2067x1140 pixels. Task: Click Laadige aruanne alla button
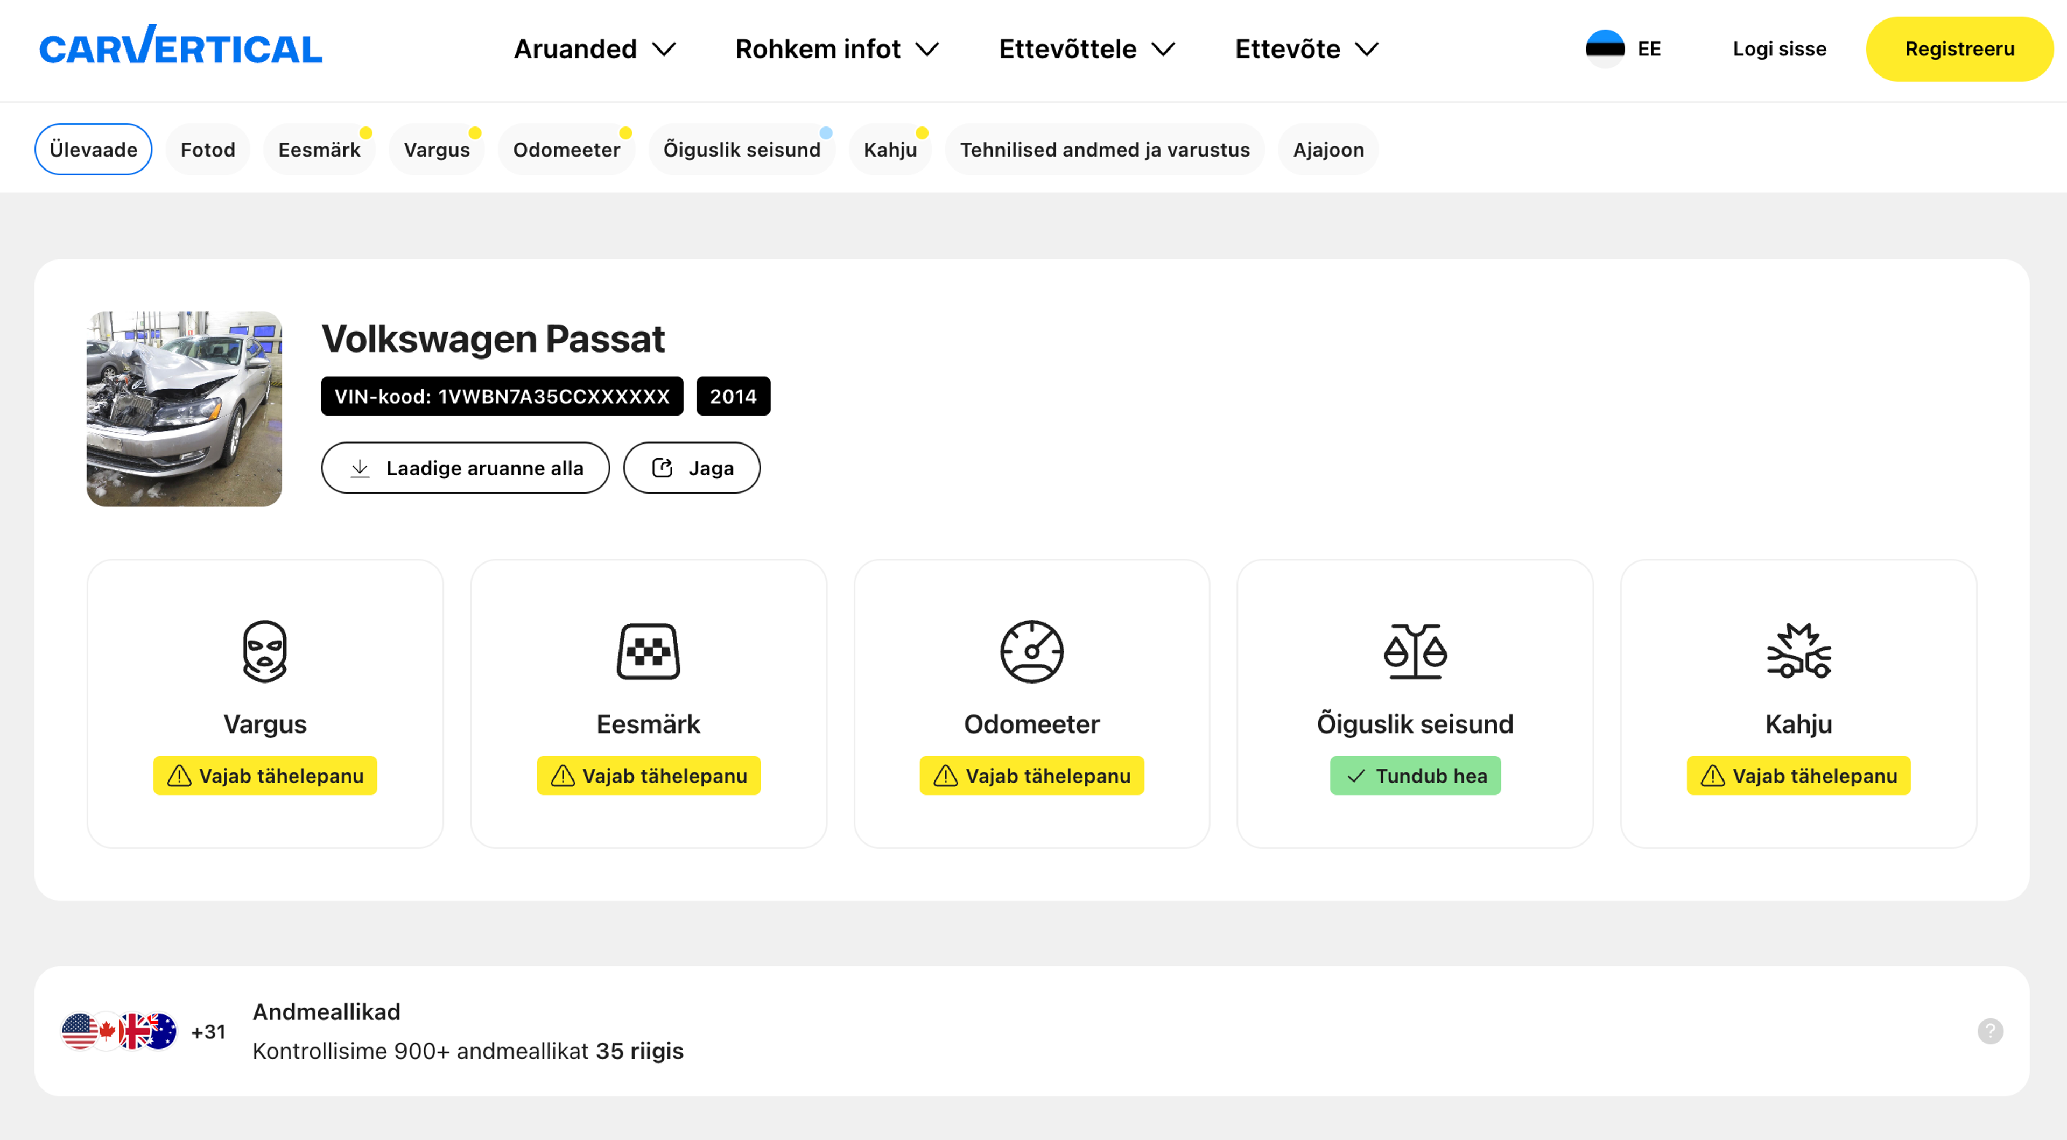pyautogui.click(x=466, y=468)
